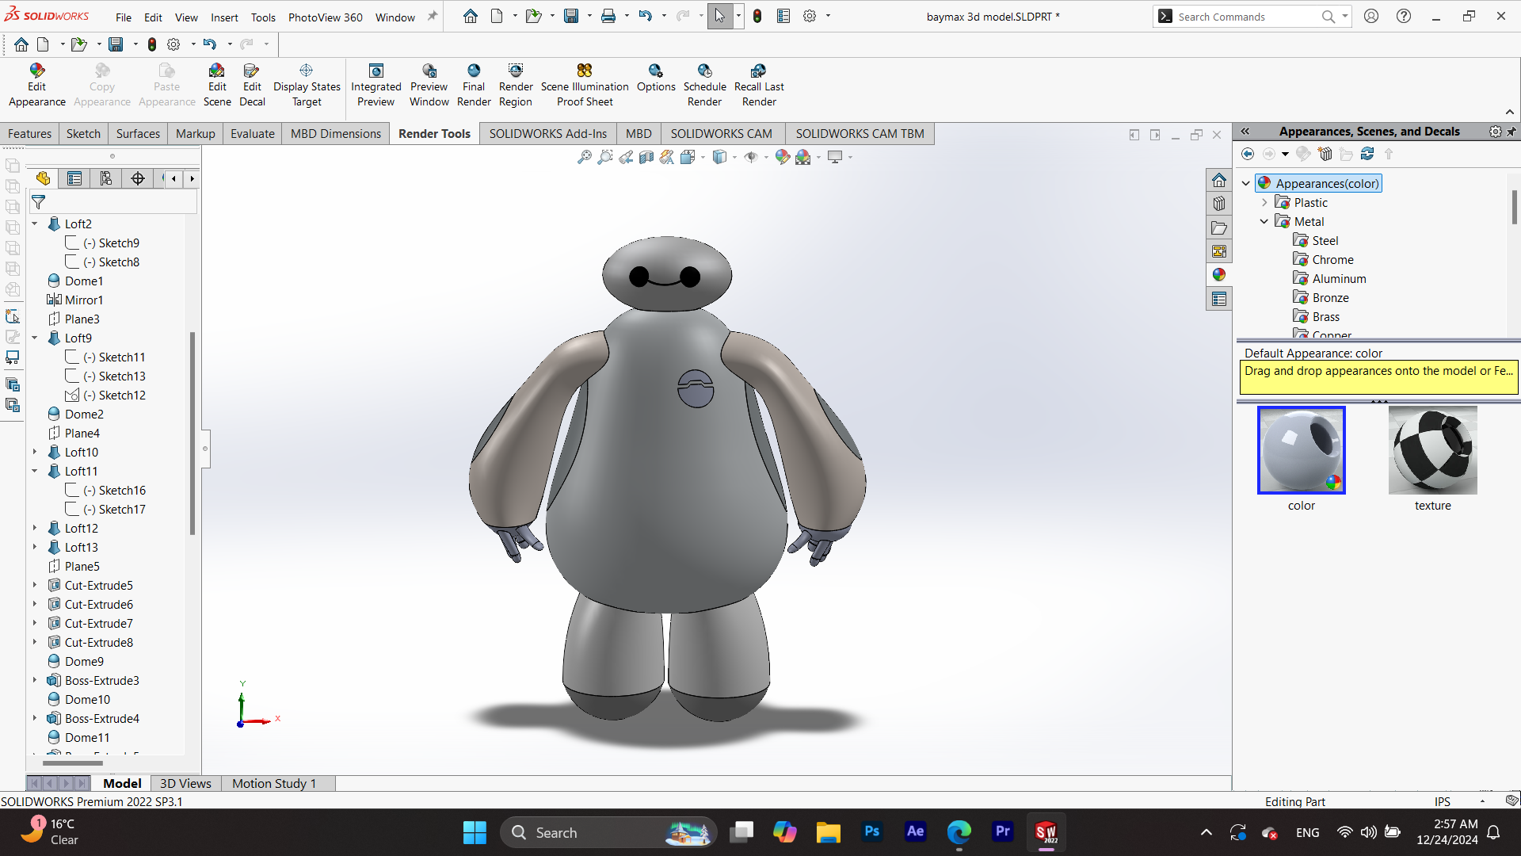The width and height of the screenshot is (1521, 856).
Task: Pin the Appearances, Scenes, and Decals pane
Action: click(x=1511, y=131)
